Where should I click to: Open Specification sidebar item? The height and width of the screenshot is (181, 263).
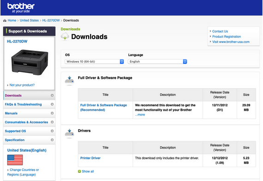click(x=29, y=140)
